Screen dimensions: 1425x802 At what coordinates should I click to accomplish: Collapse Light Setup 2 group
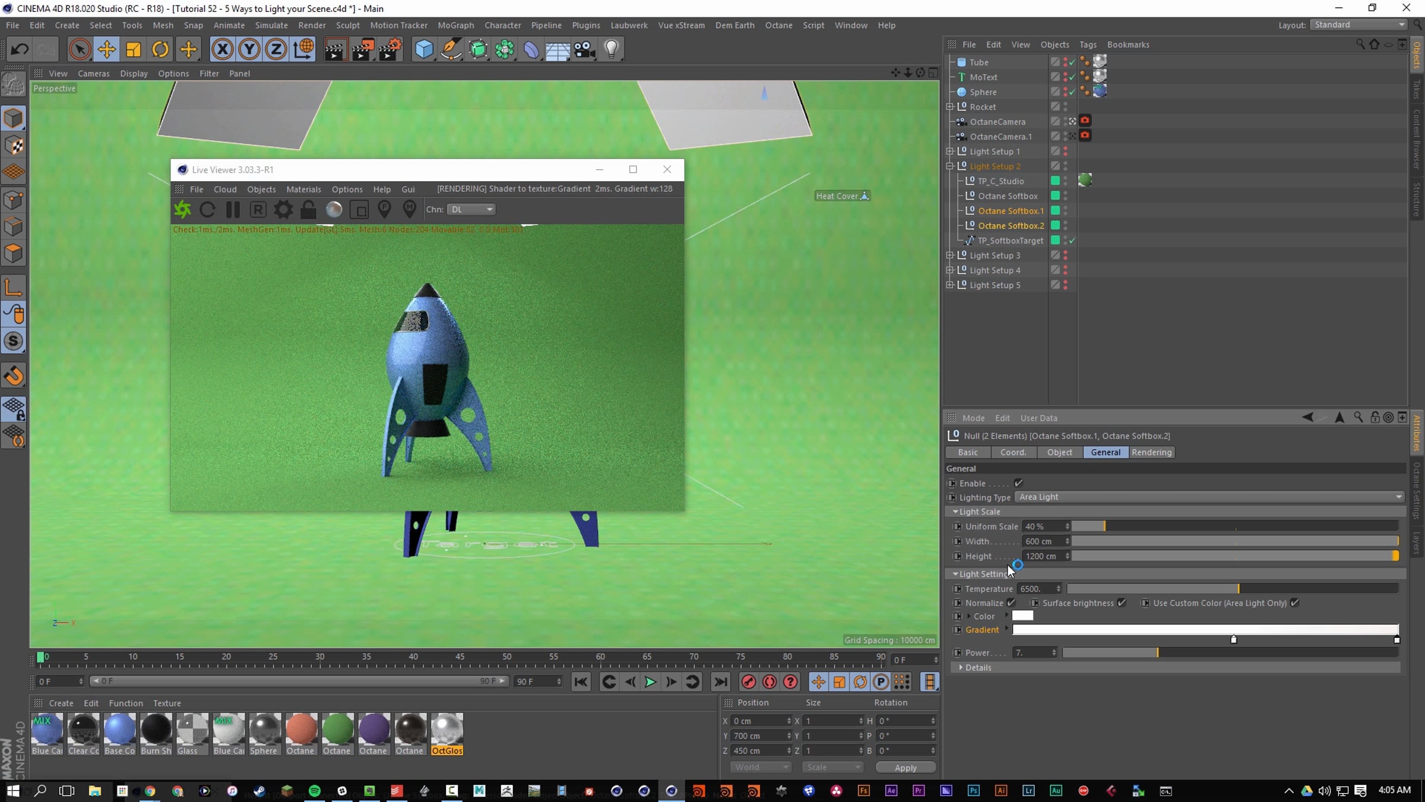click(949, 166)
